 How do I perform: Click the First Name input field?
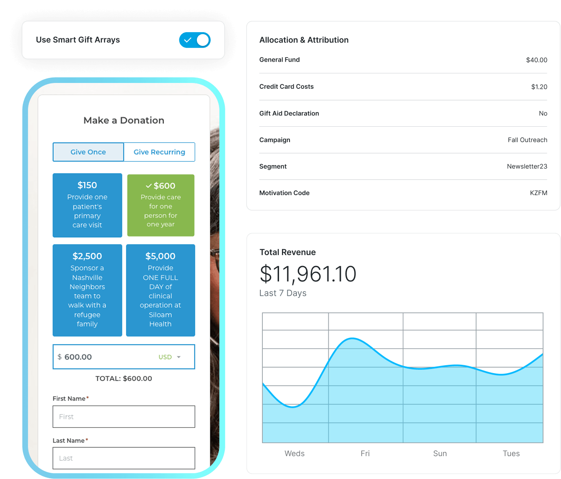pos(124,416)
